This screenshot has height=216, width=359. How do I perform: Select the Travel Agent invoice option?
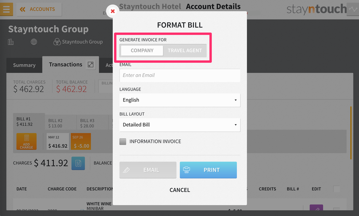coord(185,51)
